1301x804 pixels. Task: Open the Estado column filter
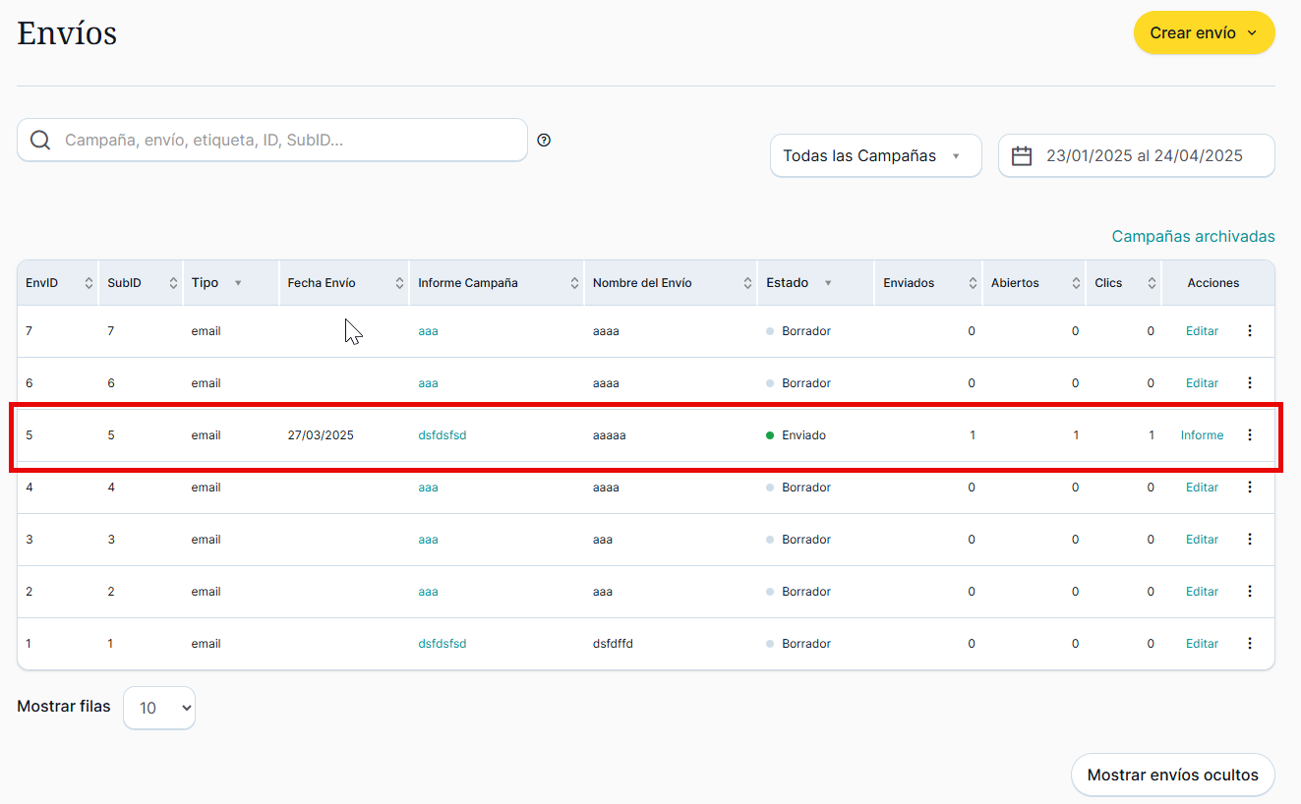[x=828, y=283]
